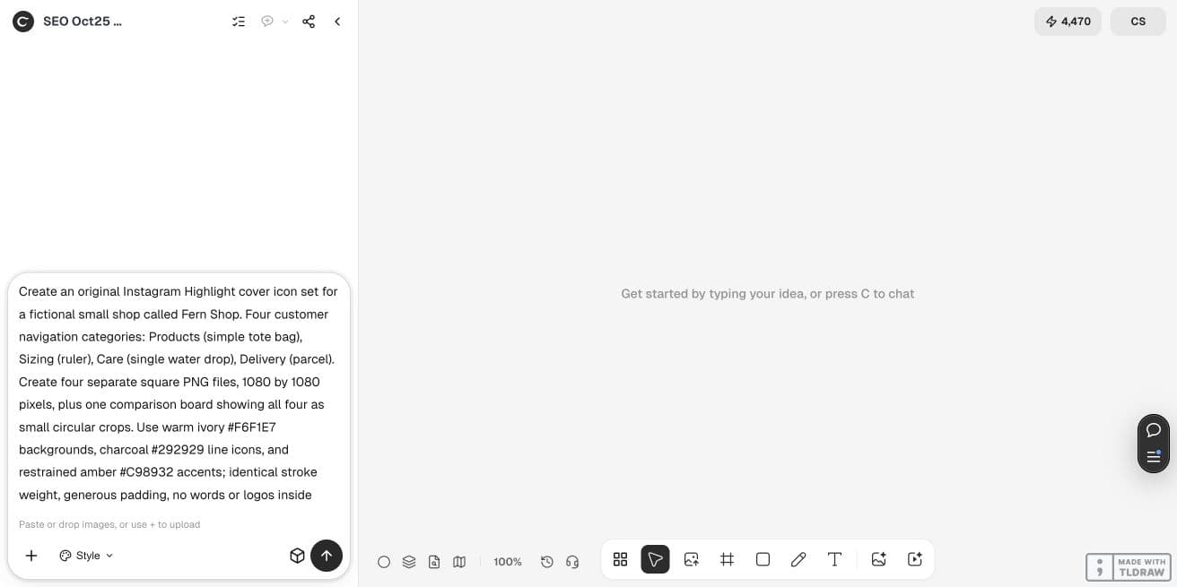Click the document search icon
Viewport: 1177px width, 587px height.
pyautogui.click(x=434, y=562)
